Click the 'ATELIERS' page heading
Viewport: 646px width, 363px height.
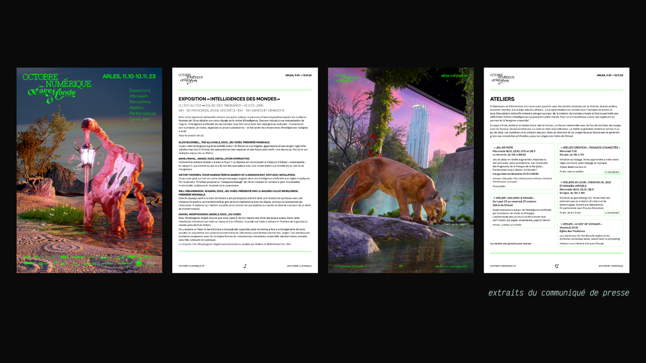pos(502,99)
